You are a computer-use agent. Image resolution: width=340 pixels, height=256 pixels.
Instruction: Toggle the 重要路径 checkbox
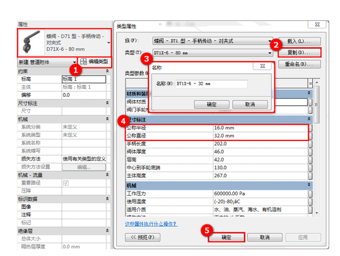[x=66, y=183]
